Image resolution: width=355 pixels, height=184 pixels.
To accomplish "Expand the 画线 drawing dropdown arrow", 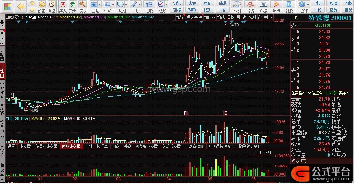I will point(140,4).
